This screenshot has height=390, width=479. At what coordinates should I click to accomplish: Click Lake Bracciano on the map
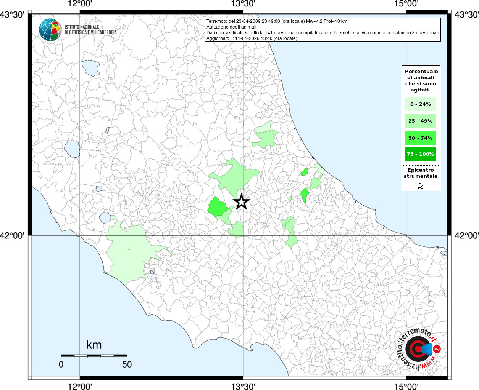click(x=105, y=218)
